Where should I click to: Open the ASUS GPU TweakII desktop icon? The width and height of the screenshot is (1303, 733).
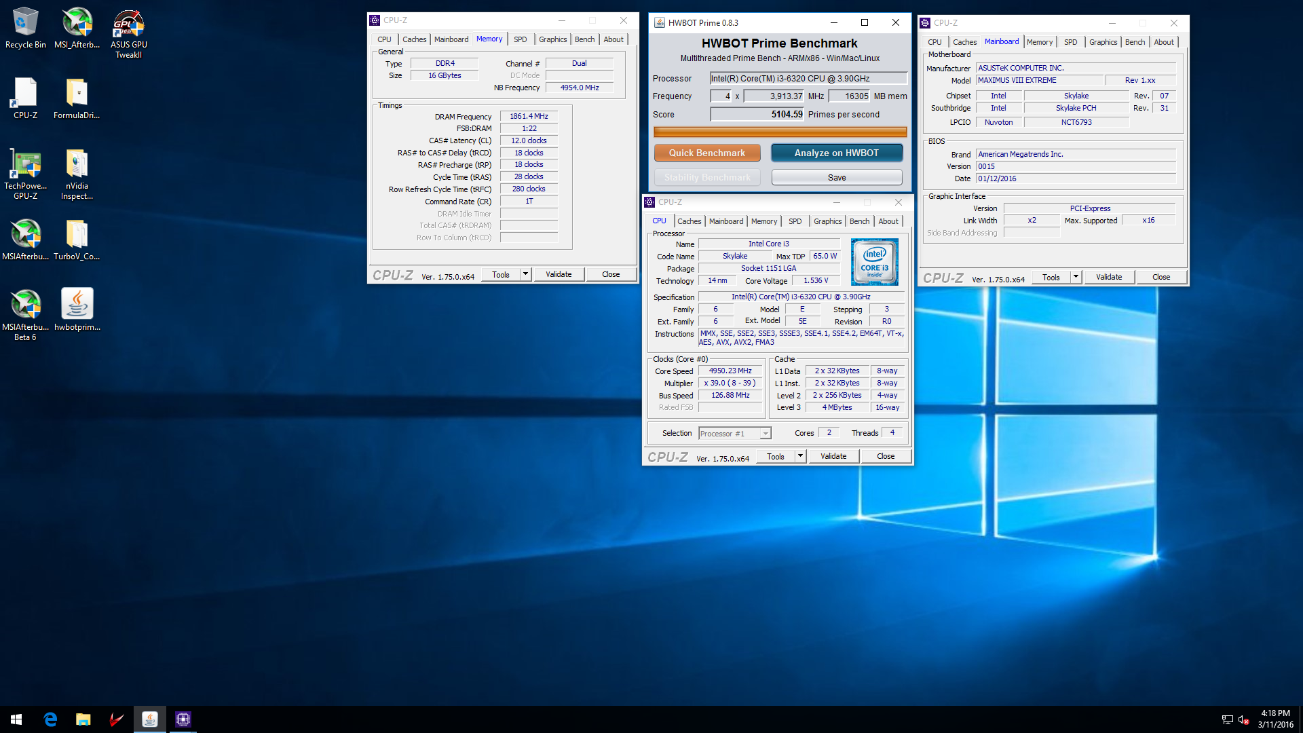[129, 34]
